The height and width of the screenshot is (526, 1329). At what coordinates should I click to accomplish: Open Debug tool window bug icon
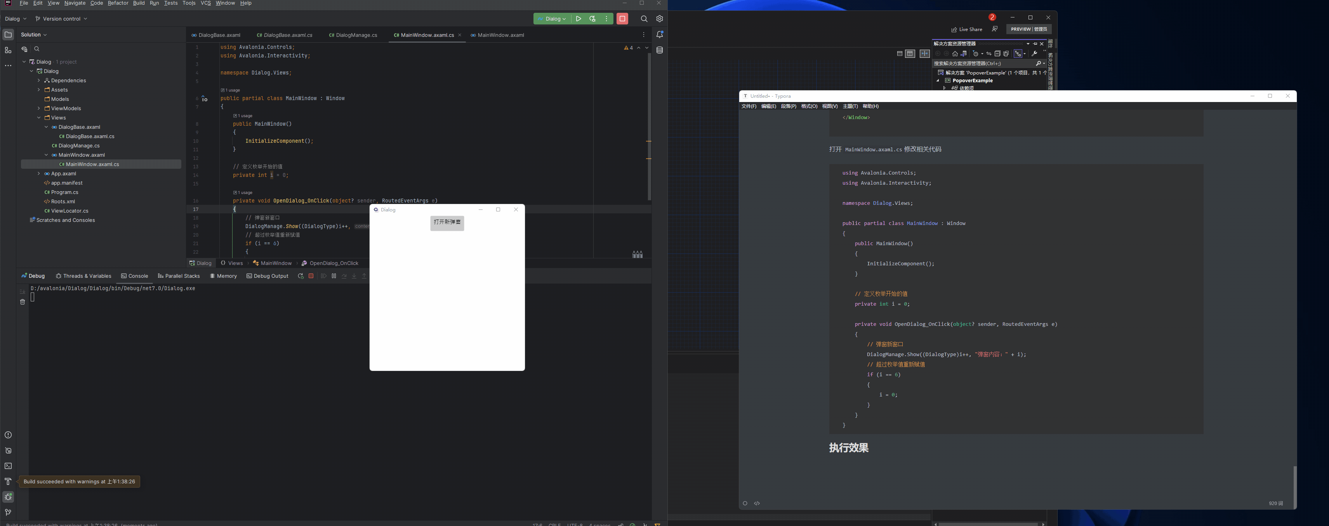click(x=8, y=497)
